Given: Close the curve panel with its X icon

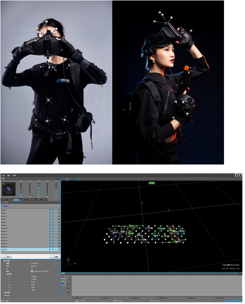Looking at the screenshot, I should tap(241, 274).
